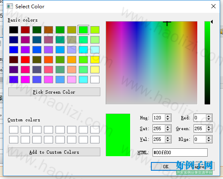Confirm color with the OK button
This screenshot has height=179, width=223.
point(166,166)
